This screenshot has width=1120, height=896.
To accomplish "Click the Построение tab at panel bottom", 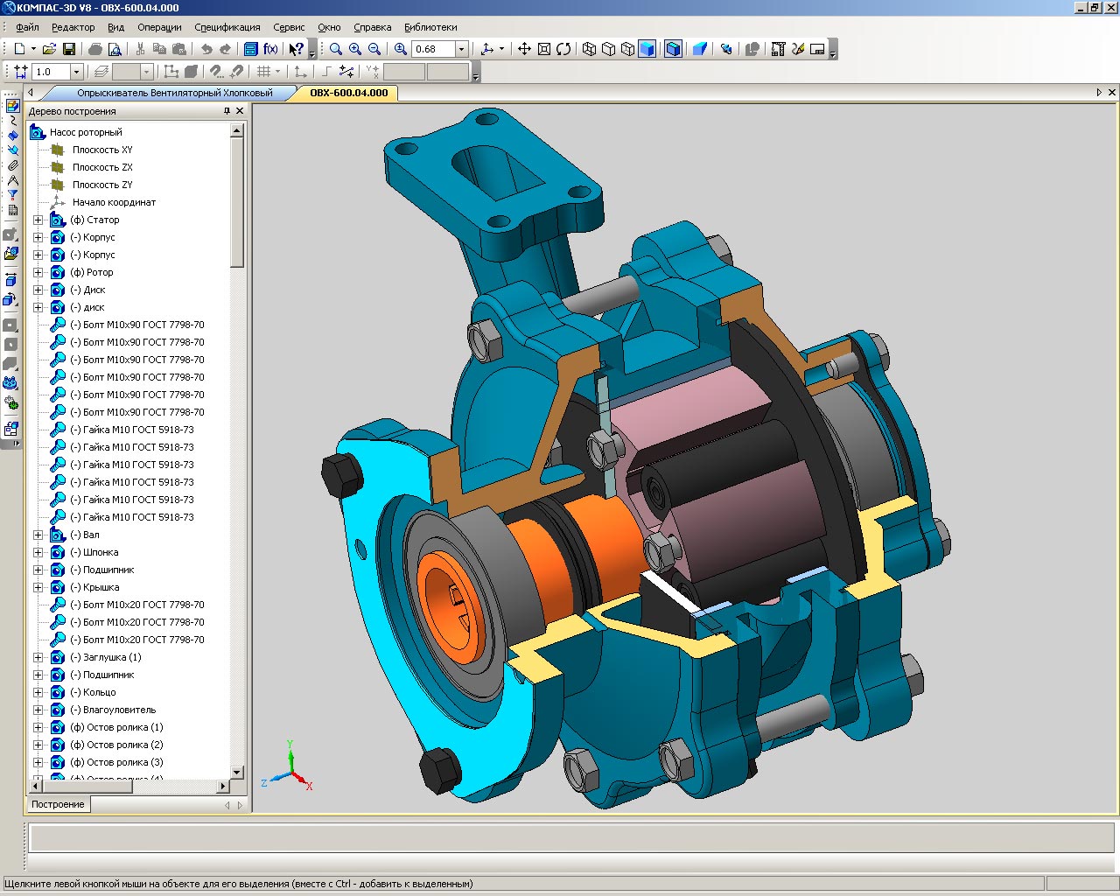I will point(58,804).
